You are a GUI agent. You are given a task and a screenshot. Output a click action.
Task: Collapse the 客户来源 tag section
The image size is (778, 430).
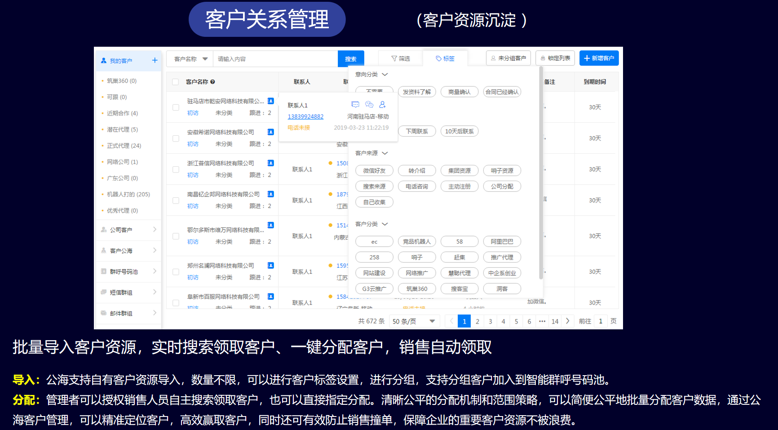(385, 153)
